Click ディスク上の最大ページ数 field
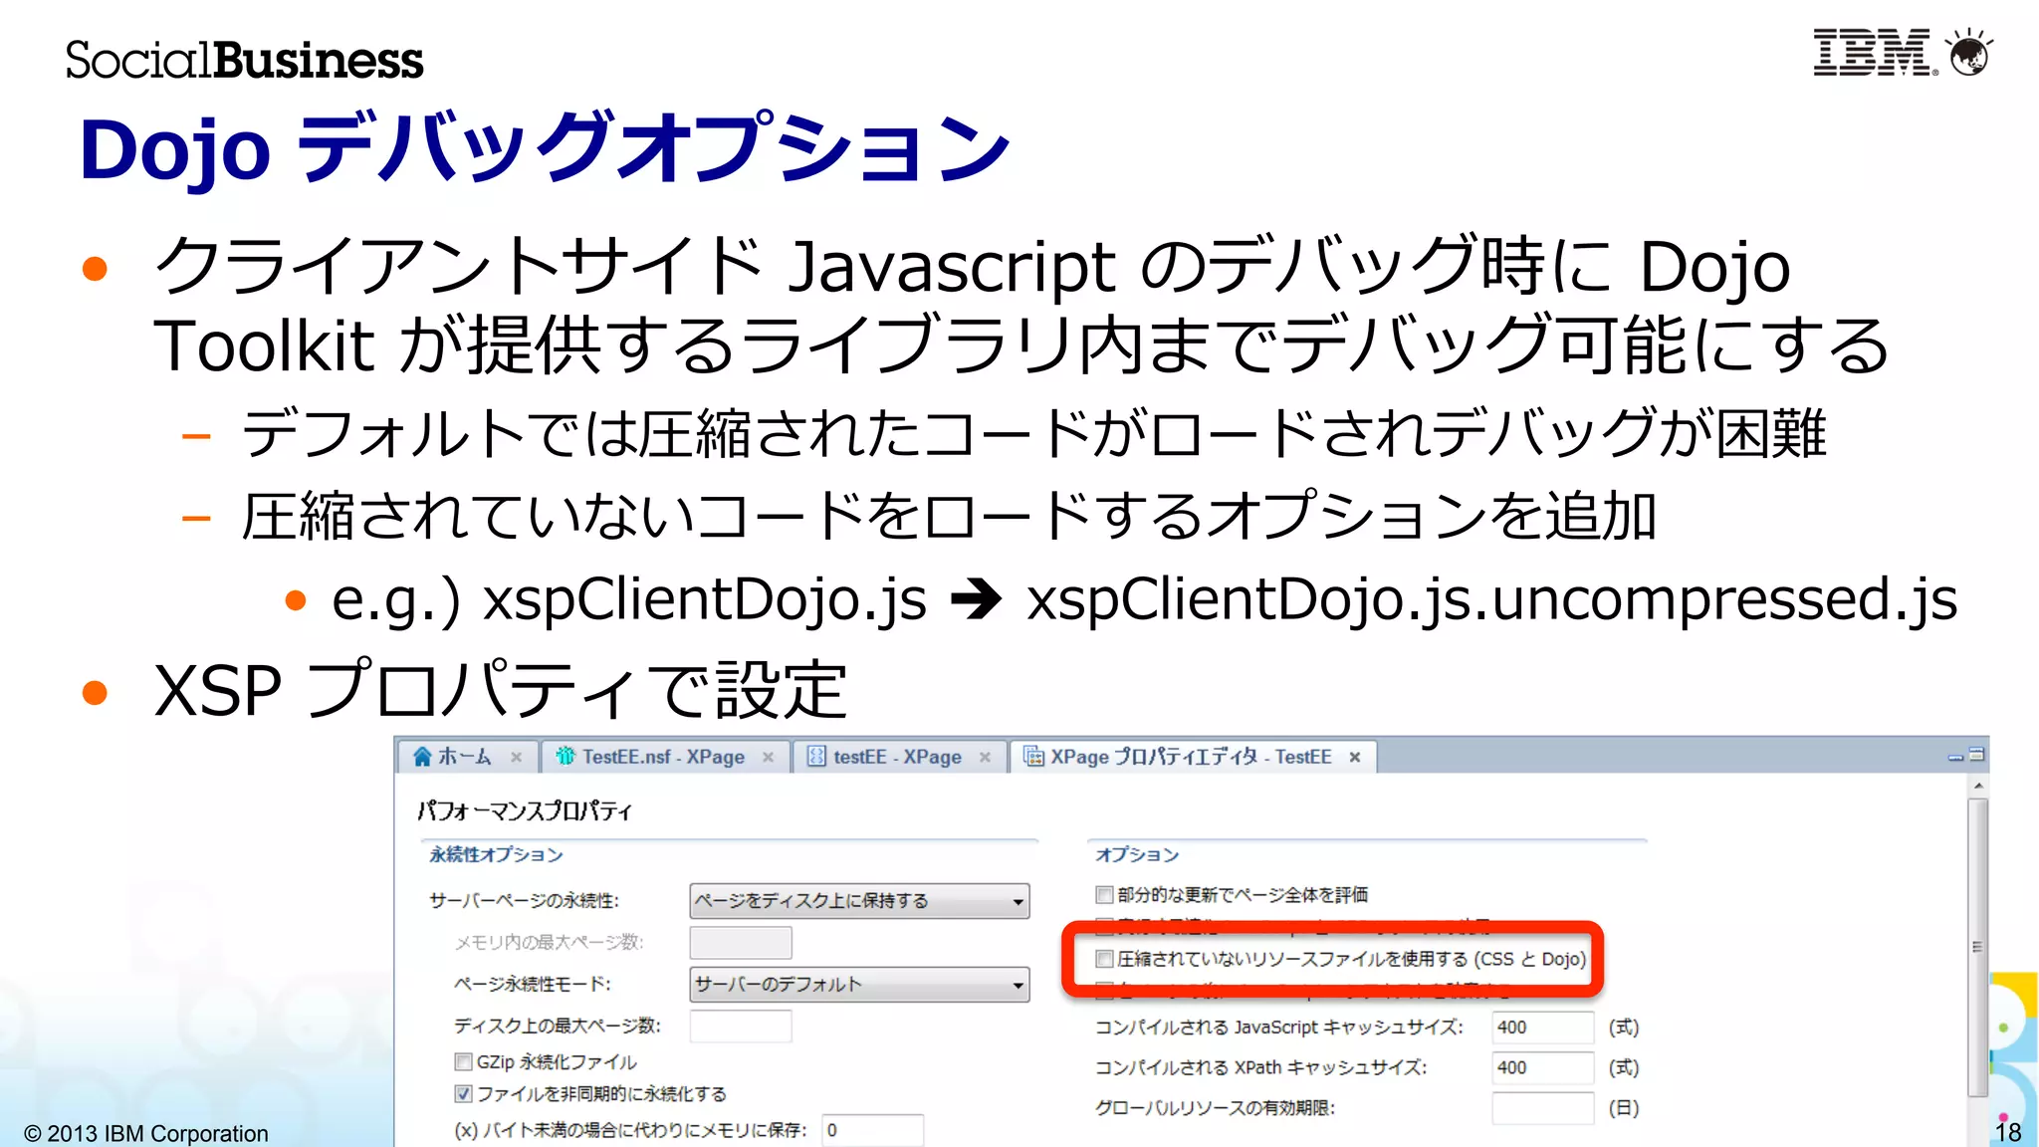The height and width of the screenshot is (1147, 2039). point(741,1026)
